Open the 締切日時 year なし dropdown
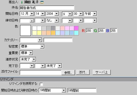 [x=52, y=20]
